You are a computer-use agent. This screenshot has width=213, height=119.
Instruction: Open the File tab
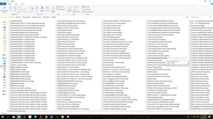3,4
